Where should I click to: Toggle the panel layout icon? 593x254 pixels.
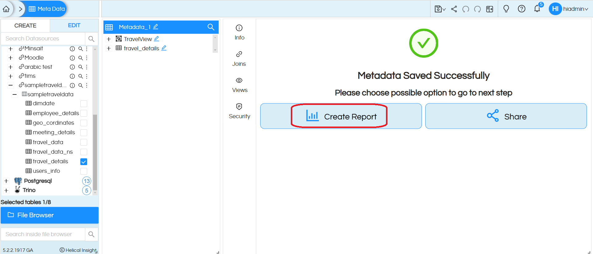pyautogui.click(x=489, y=9)
